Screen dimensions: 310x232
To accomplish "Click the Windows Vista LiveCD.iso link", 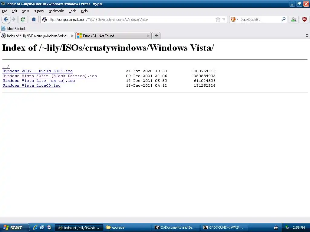I will click(31, 85).
